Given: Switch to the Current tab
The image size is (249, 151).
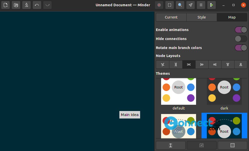Looking at the screenshot, I should pos(171,17).
